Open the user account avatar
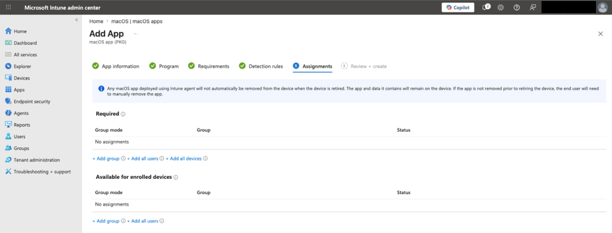 click(x=603, y=7)
